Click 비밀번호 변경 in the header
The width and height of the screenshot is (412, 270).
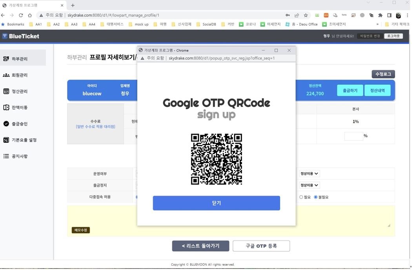tap(370, 36)
